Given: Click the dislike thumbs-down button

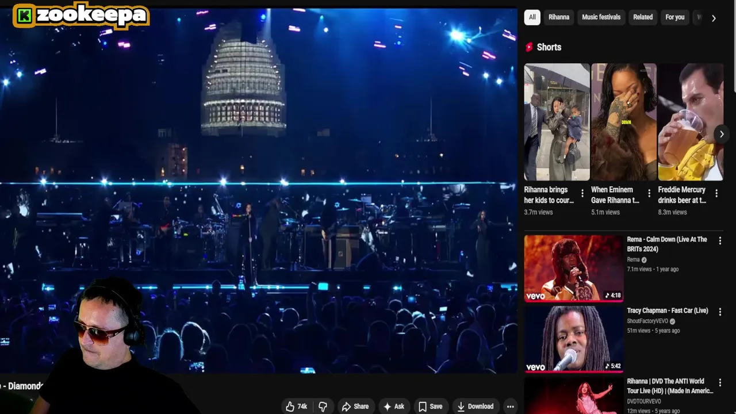Looking at the screenshot, I should click(x=323, y=407).
